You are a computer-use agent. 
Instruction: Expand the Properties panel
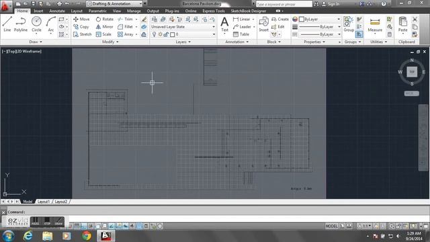point(314,42)
